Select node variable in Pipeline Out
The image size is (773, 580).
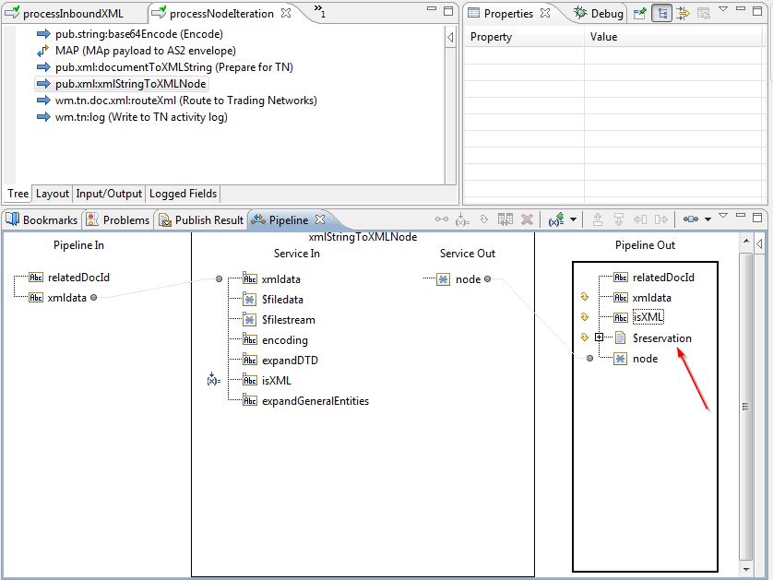pos(645,359)
